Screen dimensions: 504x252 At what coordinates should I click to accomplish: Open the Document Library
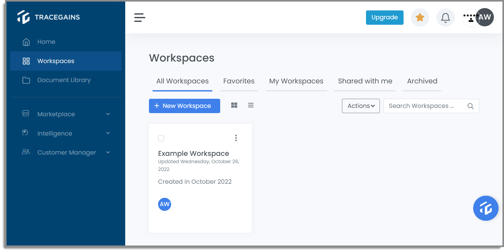[x=64, y=80]
